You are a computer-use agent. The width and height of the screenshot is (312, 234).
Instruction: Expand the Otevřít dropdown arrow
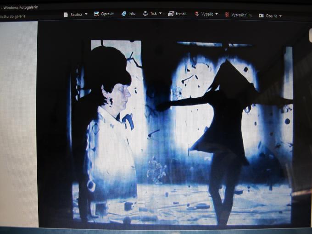[x=280, y=16]
